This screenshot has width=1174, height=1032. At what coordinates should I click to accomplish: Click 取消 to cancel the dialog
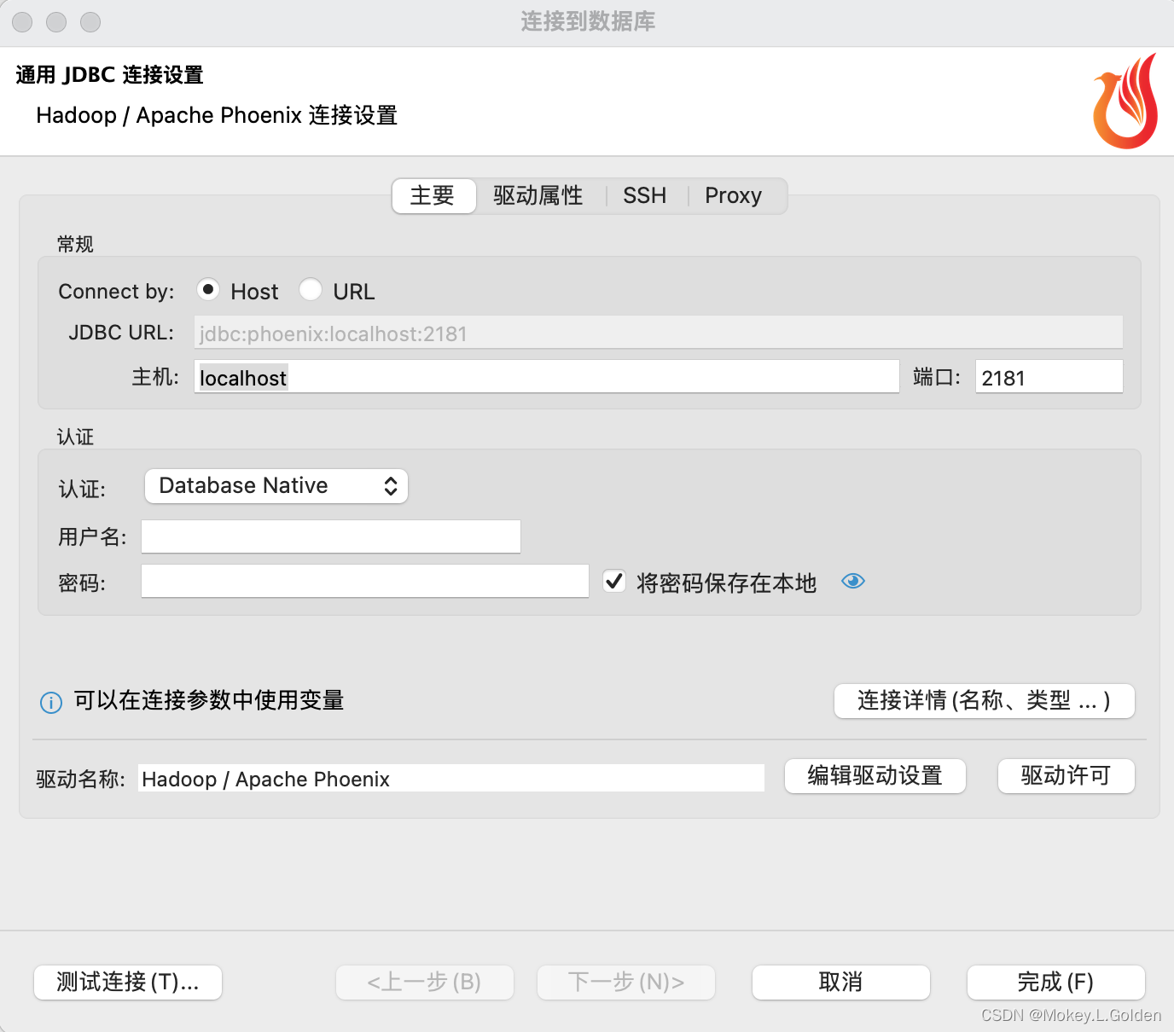[x=840, y=982]
